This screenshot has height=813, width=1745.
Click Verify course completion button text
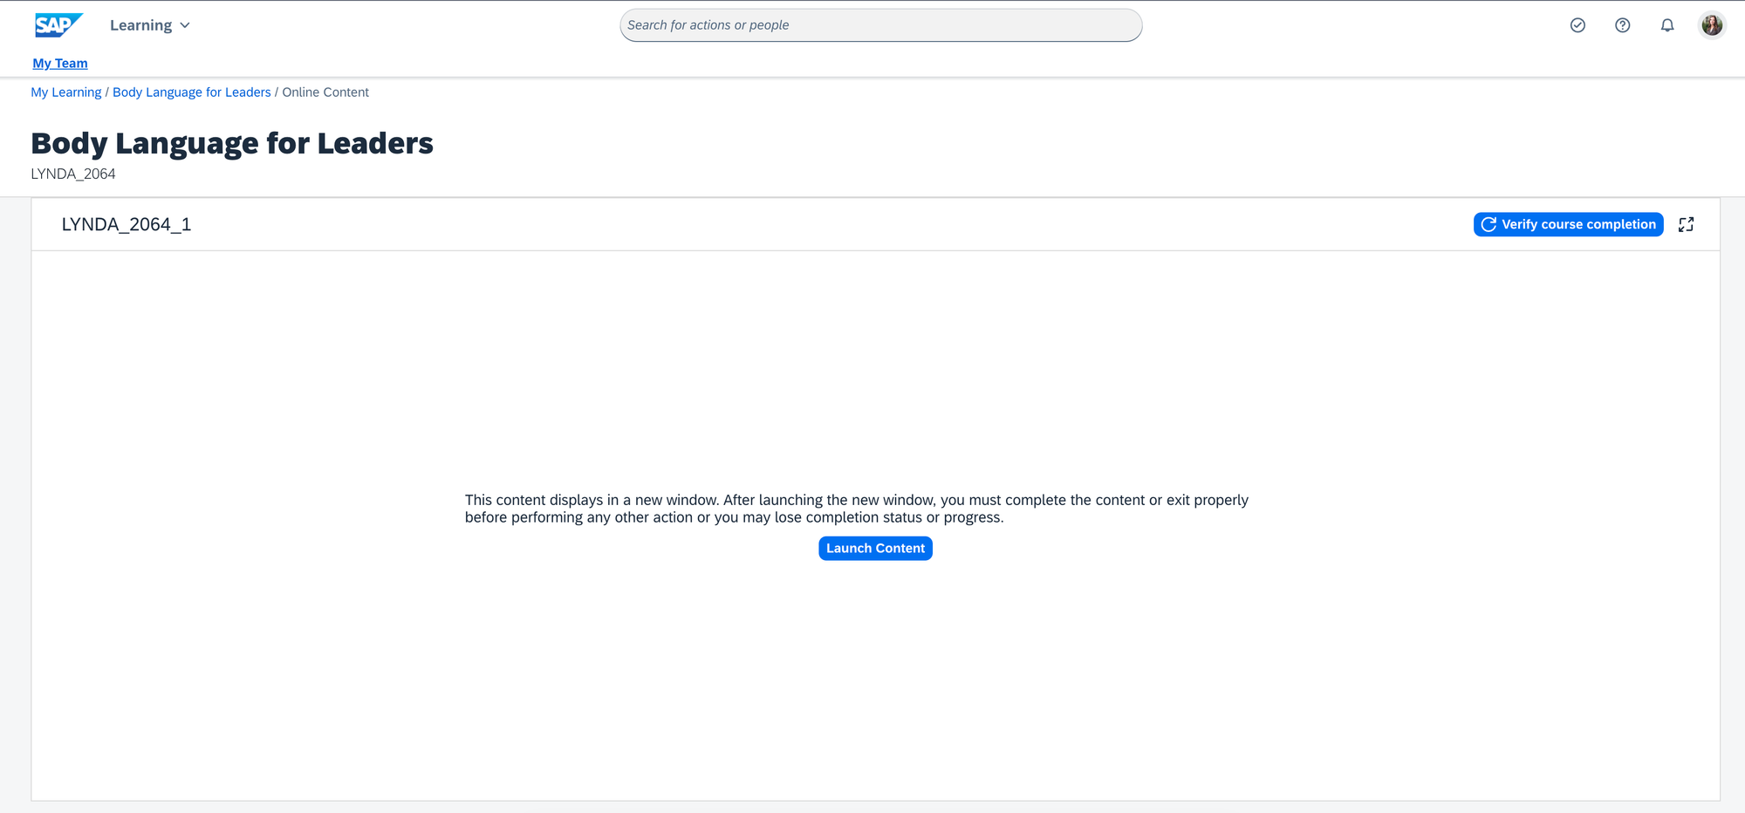point(1578,224)
